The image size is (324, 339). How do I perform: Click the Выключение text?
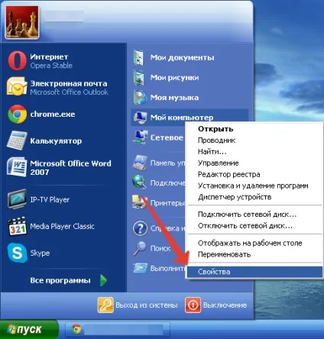(x=225, y=305)
